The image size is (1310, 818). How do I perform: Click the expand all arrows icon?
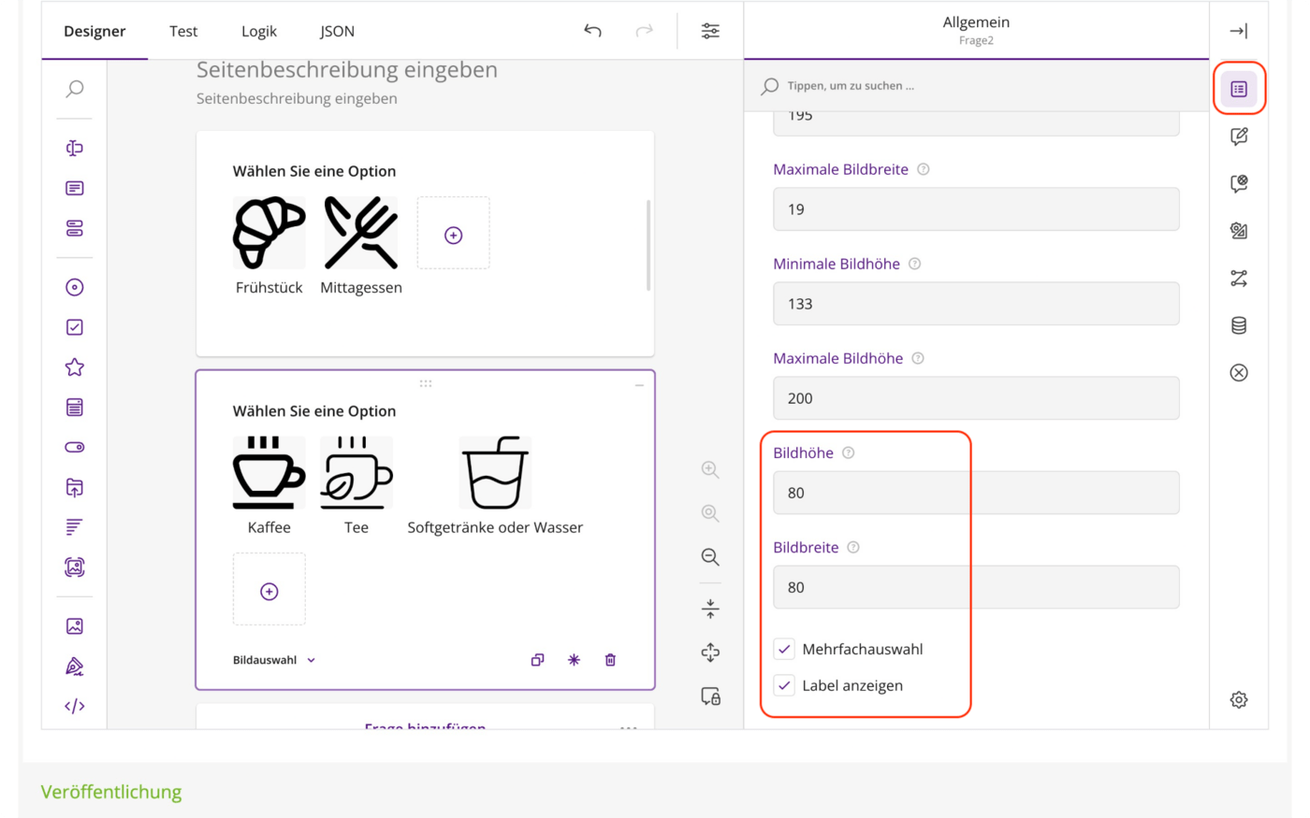coord(710,653)
